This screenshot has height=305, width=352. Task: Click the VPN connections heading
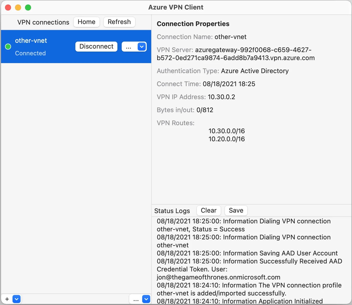[43, 22]
